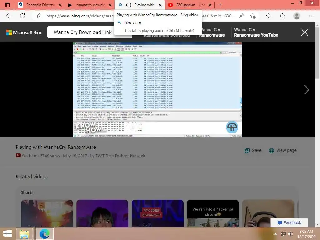
Task: Show hidden tray icons arrow
Action: point(275,234)
